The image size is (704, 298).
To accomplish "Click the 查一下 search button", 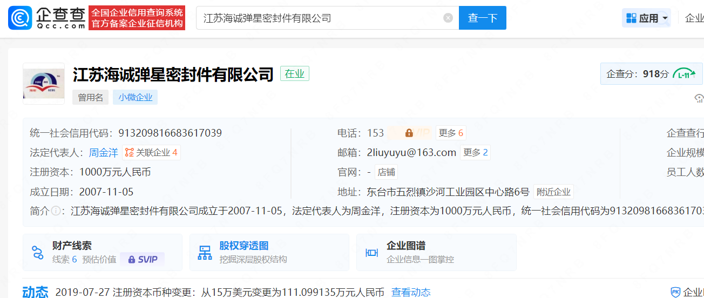I will click(x=483, y=18).
